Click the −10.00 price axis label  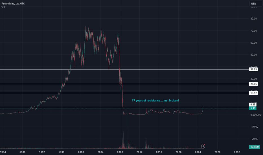point(254,127)
